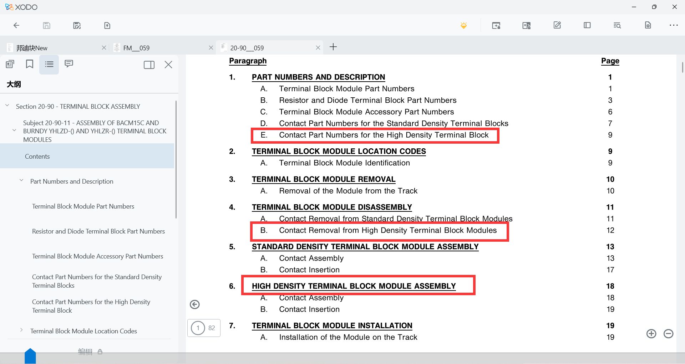Show the bookmarks panel
This screenshot has width=685, height=364.
[x=30, y=64]
